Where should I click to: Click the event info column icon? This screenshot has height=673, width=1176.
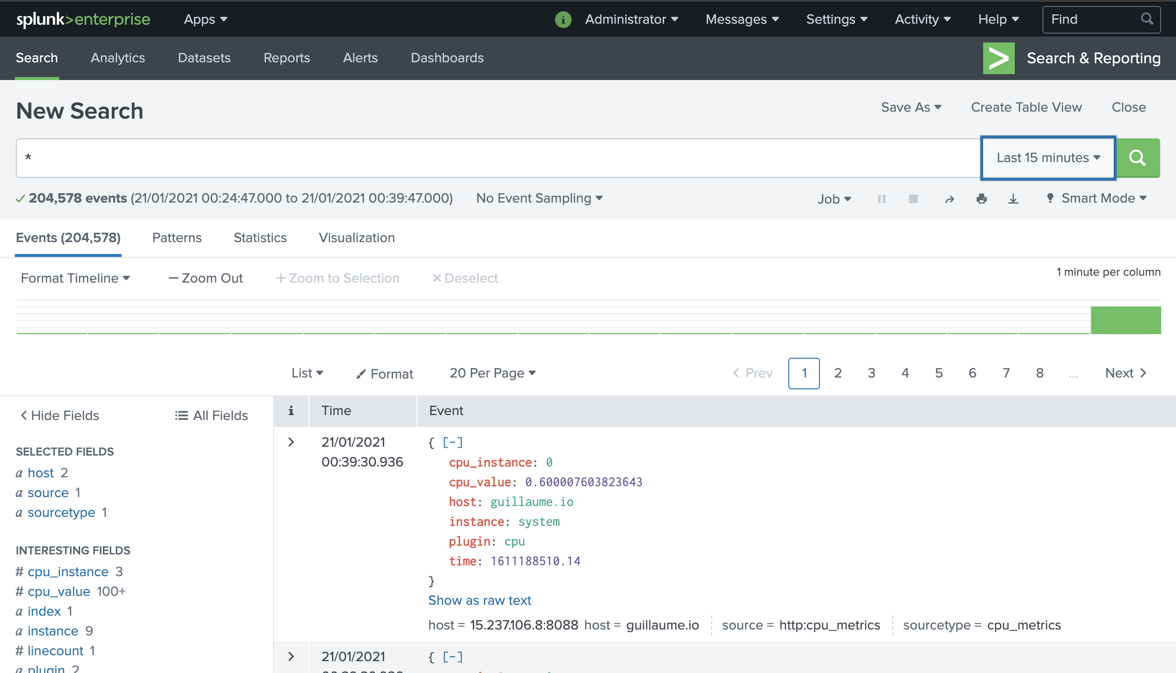pos(291,411)
